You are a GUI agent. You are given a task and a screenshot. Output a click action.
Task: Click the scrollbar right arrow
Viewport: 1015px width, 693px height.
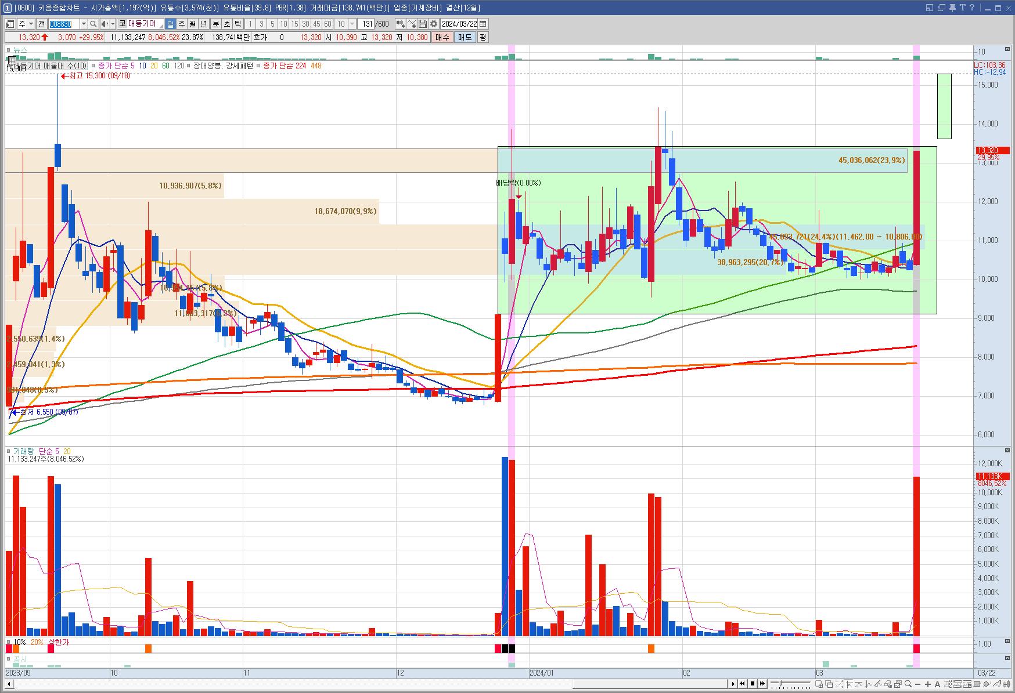point(733,684)
